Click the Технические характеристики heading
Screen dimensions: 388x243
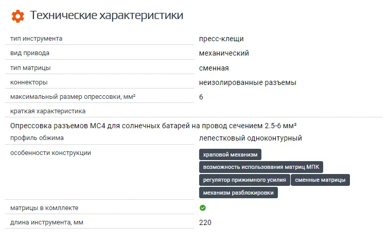click(x=107, y=15)
